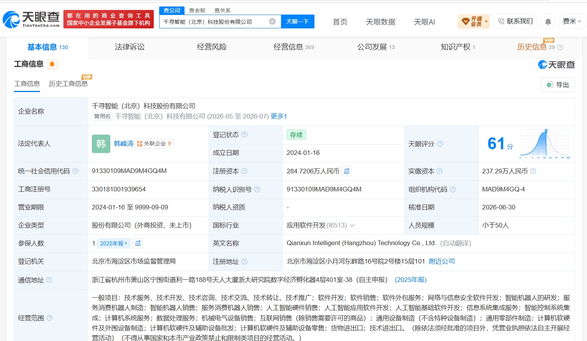
Task: Open the 法律诉讼 tab
Action: coord(130,47)
